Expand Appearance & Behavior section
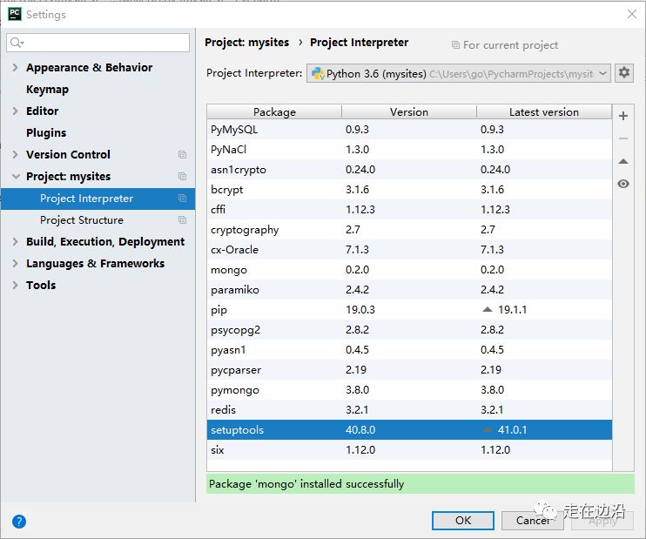Image resolution: width=646 pixels, height=539 pixels. point(16,68)
